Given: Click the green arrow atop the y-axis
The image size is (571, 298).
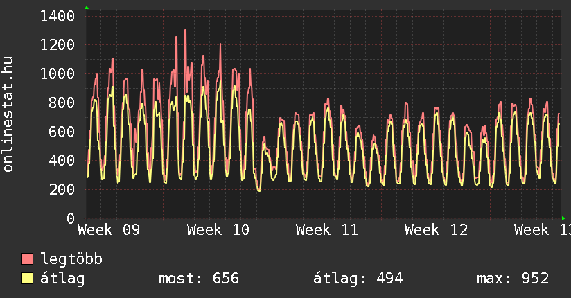Looking at the screenshot, I should point(87,8).
